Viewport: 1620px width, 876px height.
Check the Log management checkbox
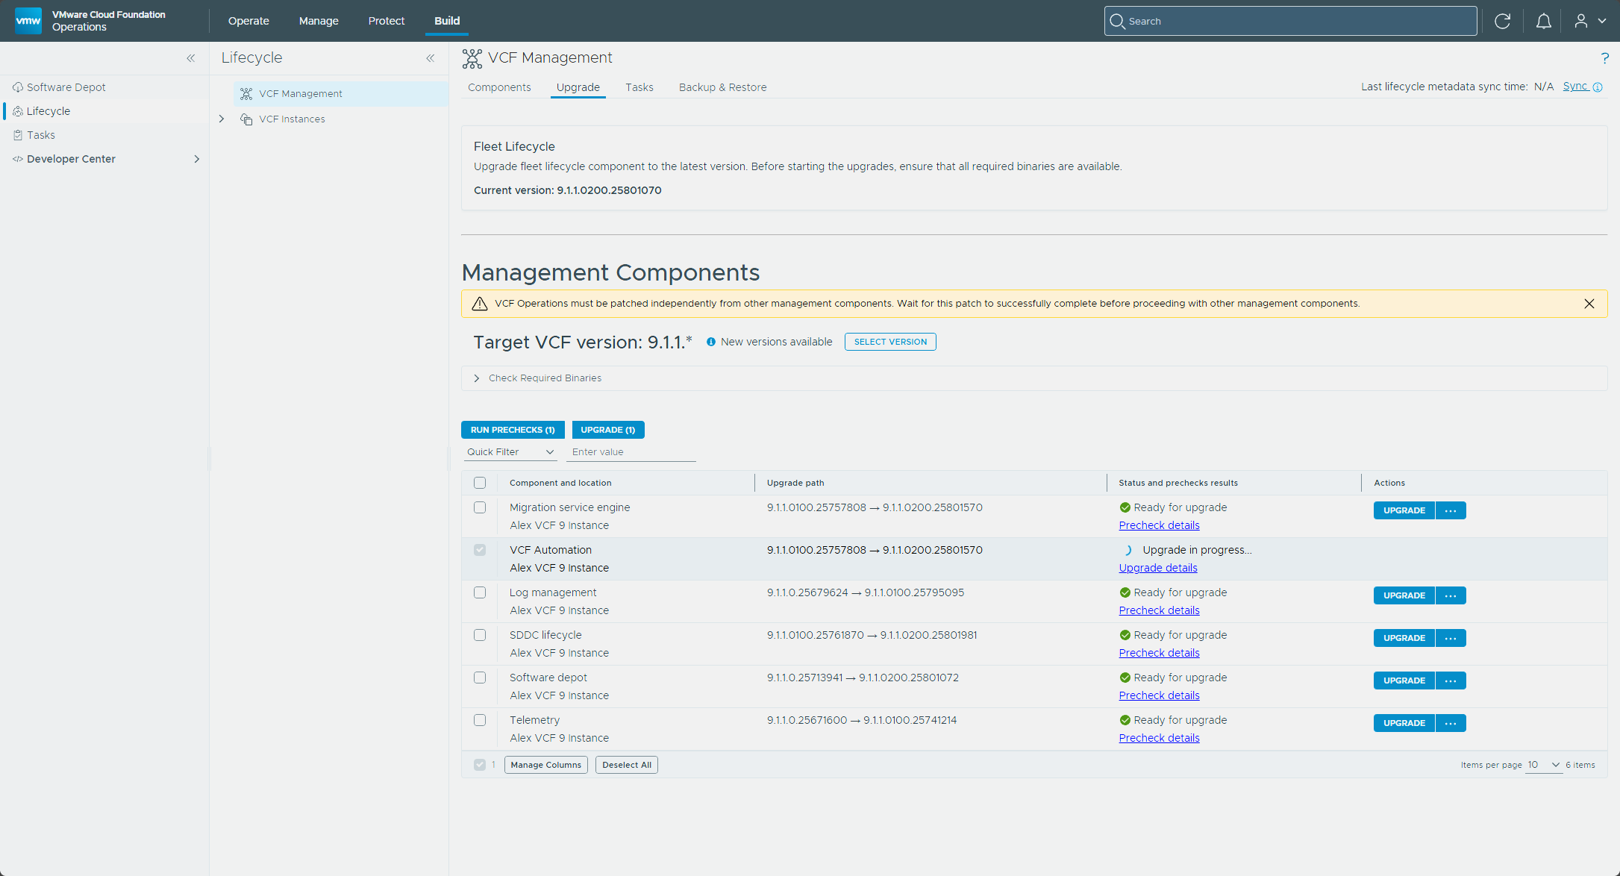[480, 592]
